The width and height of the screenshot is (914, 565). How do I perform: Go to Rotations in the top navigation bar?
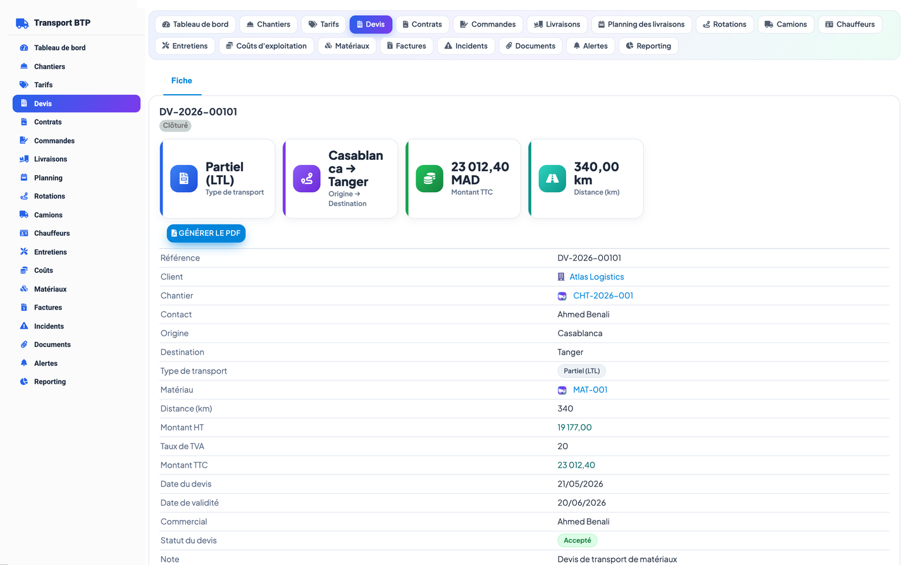(724, 25)
